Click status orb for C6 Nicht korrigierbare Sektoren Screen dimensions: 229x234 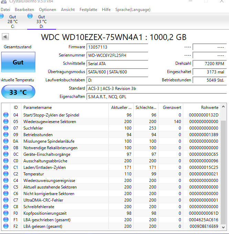[6, 194]
